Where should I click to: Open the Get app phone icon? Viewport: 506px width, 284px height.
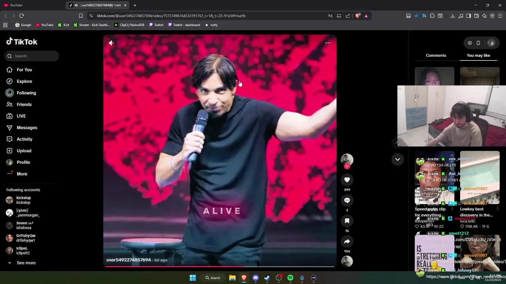coord(478,43)
